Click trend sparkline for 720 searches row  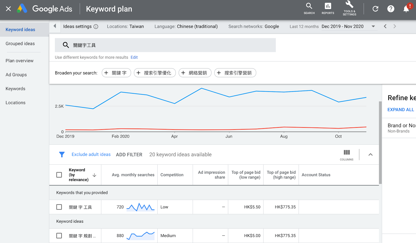(x=140, y=207)
